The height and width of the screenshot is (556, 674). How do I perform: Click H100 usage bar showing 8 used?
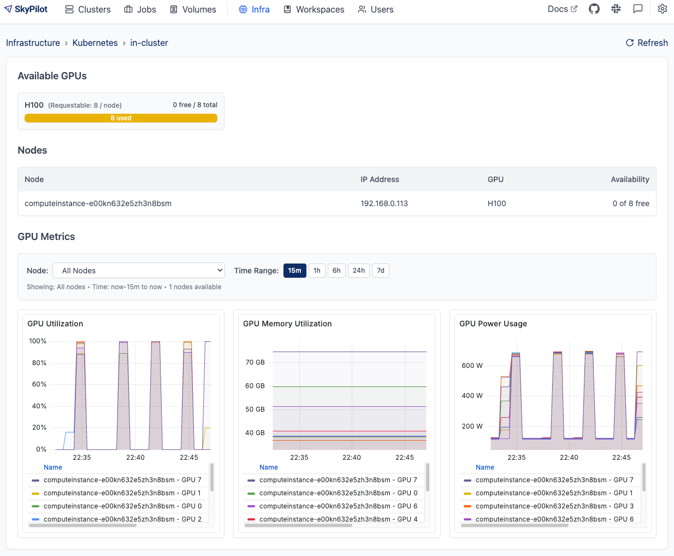point(121,118)
